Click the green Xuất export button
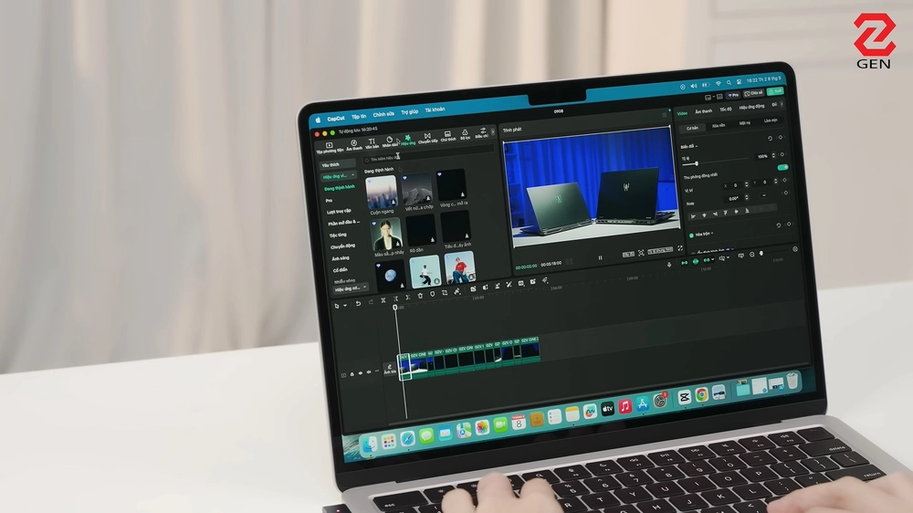 point(774,91)
